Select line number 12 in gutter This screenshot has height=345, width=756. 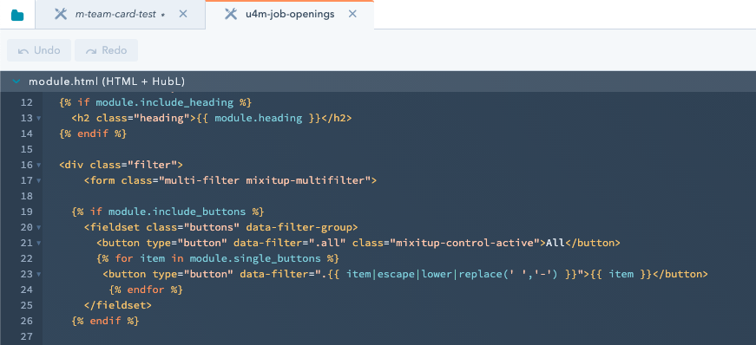[27, 102]
